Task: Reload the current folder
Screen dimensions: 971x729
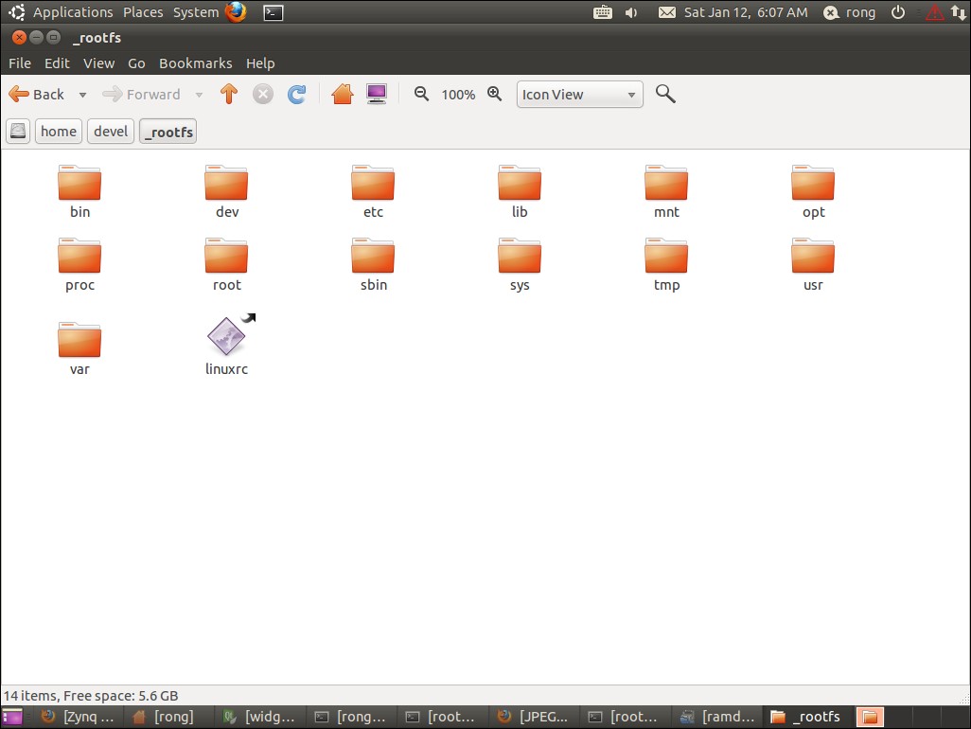Action: pyautogui.click(x=296, y=94)
